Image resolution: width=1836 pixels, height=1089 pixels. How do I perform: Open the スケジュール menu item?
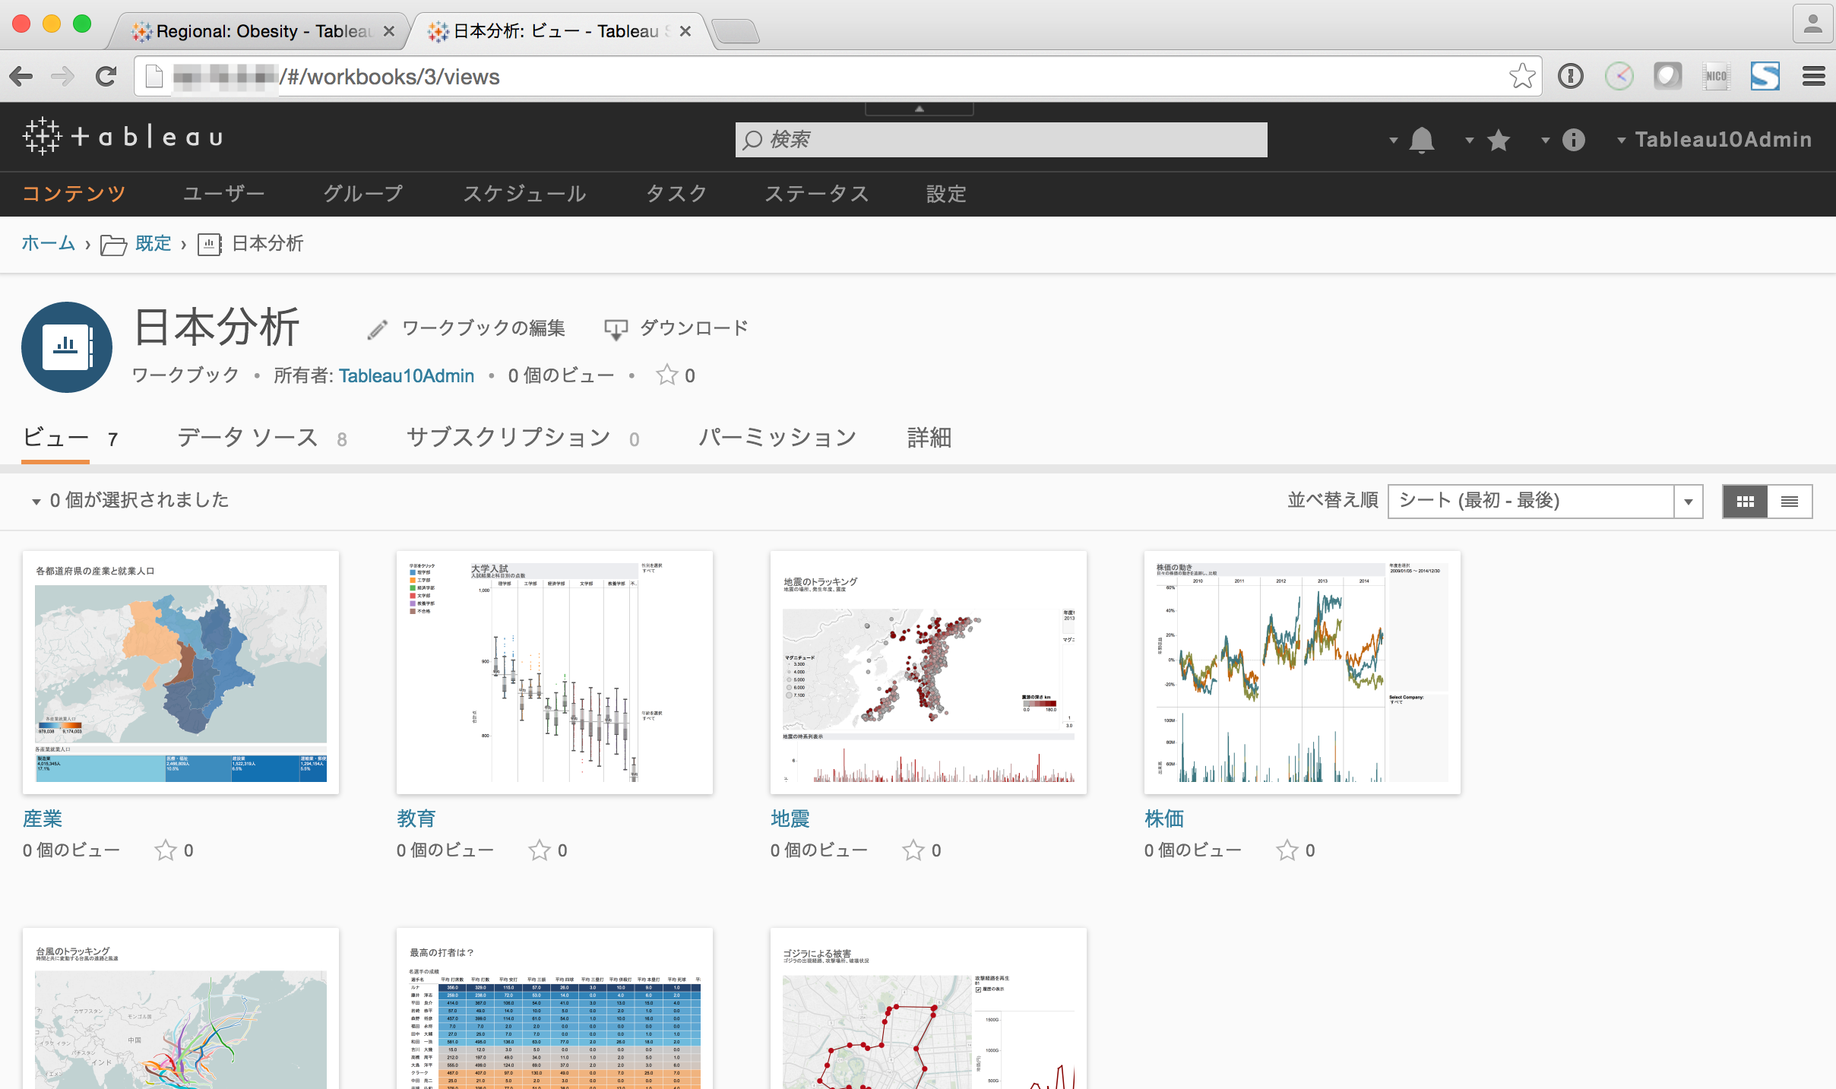[x=525, y=194]
